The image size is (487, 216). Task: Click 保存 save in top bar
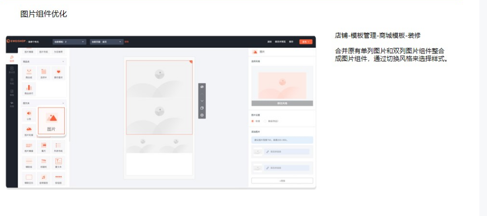click(x=291, y=42)
